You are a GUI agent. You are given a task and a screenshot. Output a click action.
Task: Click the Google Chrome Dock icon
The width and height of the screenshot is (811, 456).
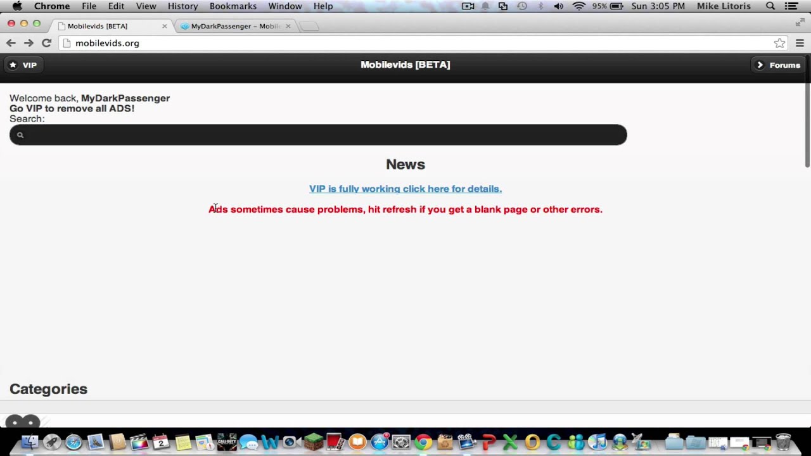pos(423,441)
